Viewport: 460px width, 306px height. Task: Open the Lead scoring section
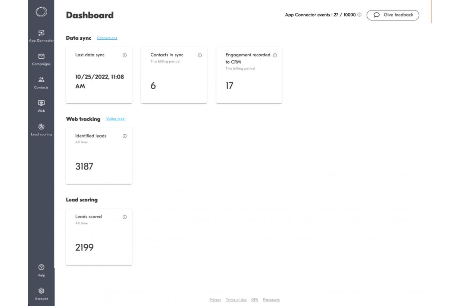coord(41,129)
